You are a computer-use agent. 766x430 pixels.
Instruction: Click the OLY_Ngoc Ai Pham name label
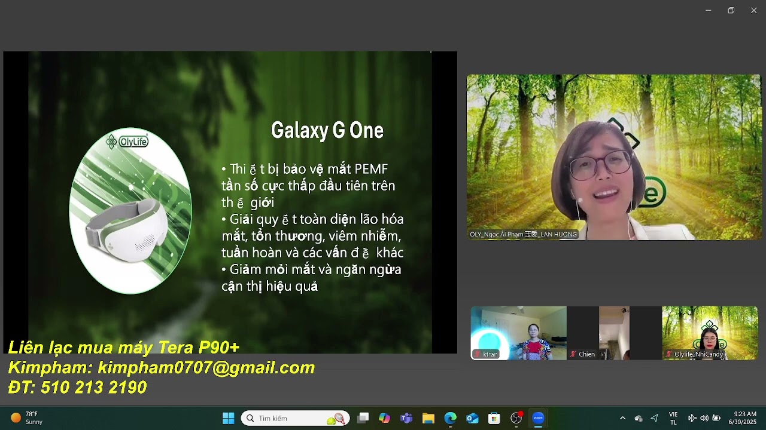[x=524, y=235]
